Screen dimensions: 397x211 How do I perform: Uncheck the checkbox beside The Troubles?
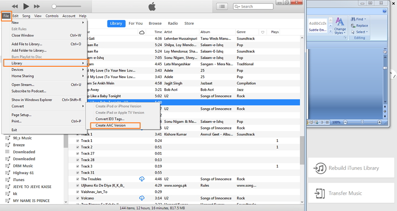coord(78,179)
